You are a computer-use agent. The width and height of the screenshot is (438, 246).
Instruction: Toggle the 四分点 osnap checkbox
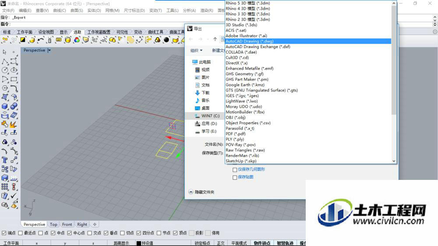[138, 233]
